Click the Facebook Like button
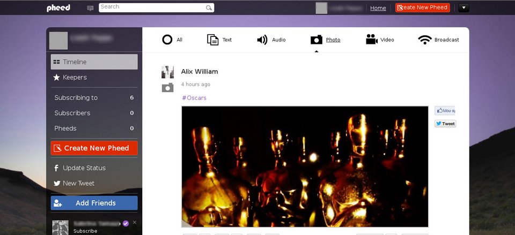 (x=445, y=111)
